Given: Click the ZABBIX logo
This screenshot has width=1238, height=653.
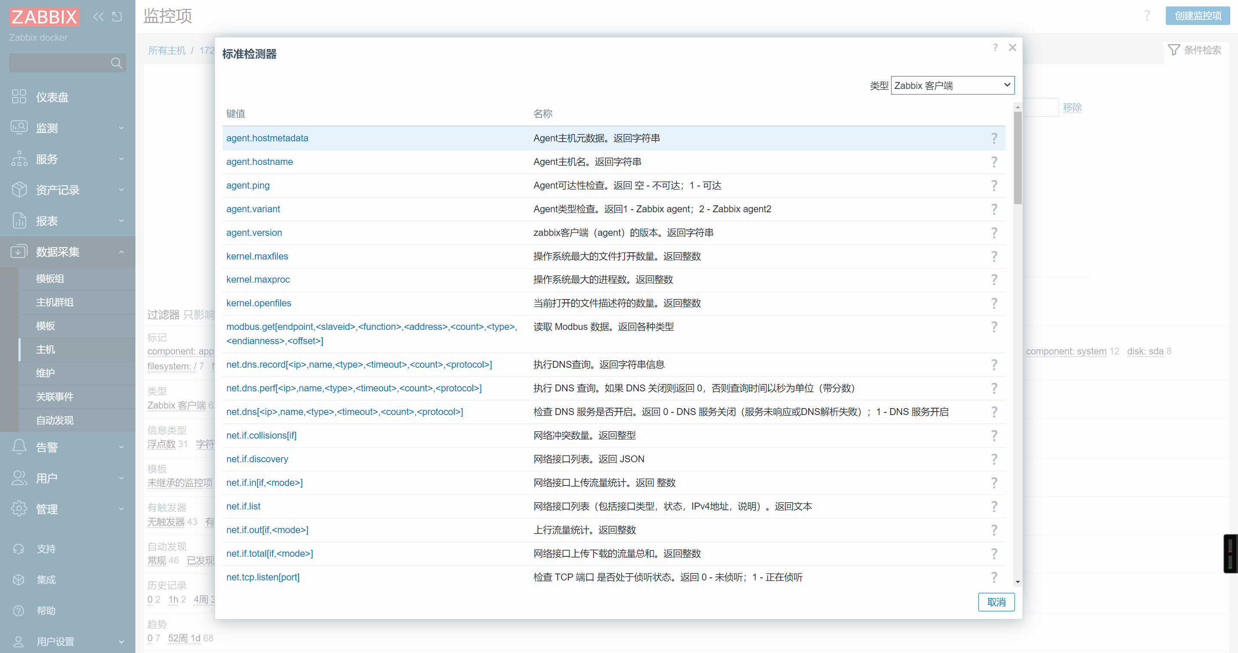Looking at the screenshot, I should pyautogui.click(x=44, y=17).
